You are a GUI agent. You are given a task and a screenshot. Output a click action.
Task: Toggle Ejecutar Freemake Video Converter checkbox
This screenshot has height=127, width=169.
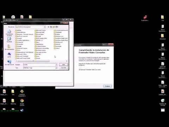(x=80, y=69)
